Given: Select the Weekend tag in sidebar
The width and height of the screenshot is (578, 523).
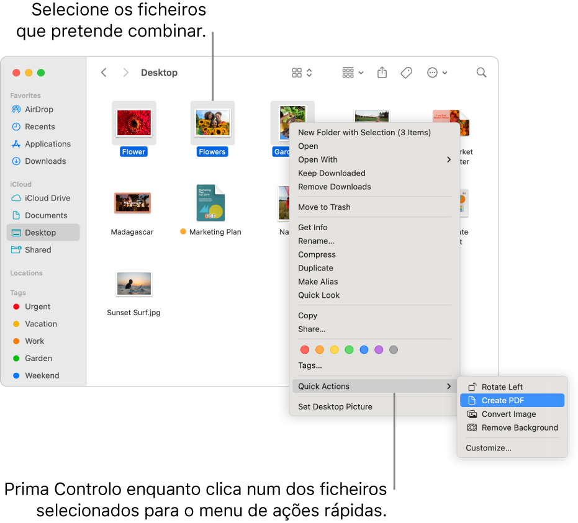Looking at the screenshot, I should point(43,376).
